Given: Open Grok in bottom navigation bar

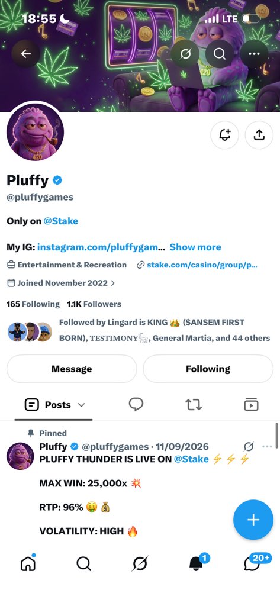Looking at the screenshot, I should click(x=140, y=564).
